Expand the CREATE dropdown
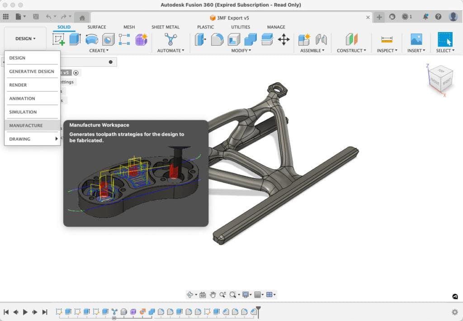The image size is (463, 321). (99, 51)
